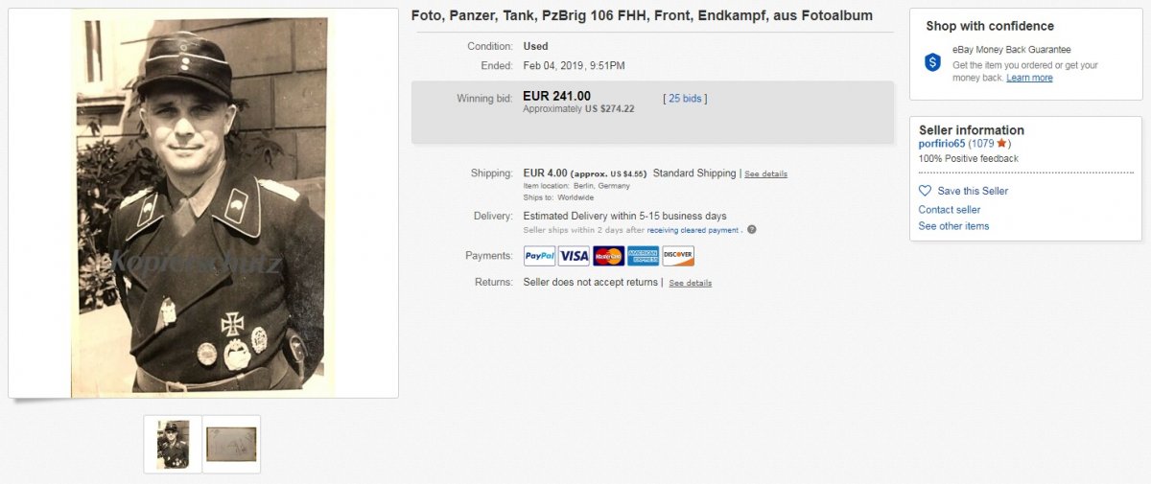Open returns See details link
1151x484 pixels.
pos(690,284)
